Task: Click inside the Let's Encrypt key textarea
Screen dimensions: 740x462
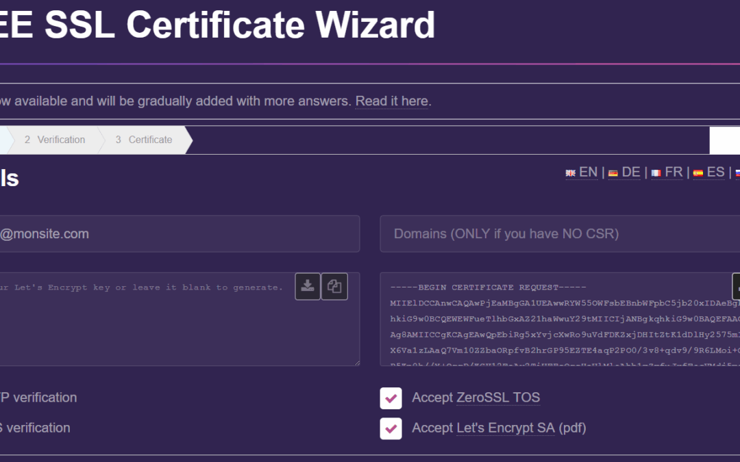Action: click(180, 319)
